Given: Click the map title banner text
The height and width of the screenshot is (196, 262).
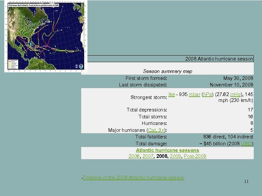Looking at the screenshot, I should coord(34,5).
